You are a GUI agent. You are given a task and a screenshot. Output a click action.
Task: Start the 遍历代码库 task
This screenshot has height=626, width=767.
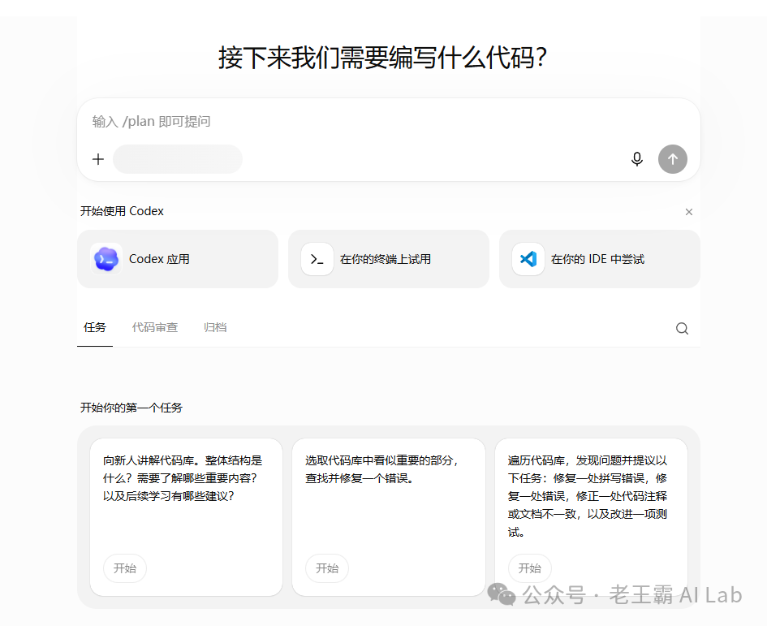tap(530, 568)
